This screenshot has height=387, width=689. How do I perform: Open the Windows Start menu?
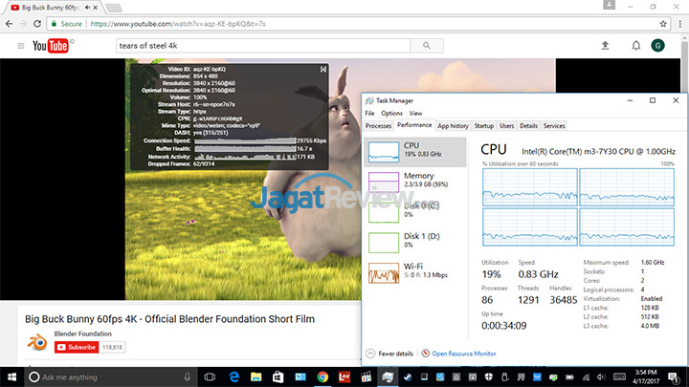(11, 376)
